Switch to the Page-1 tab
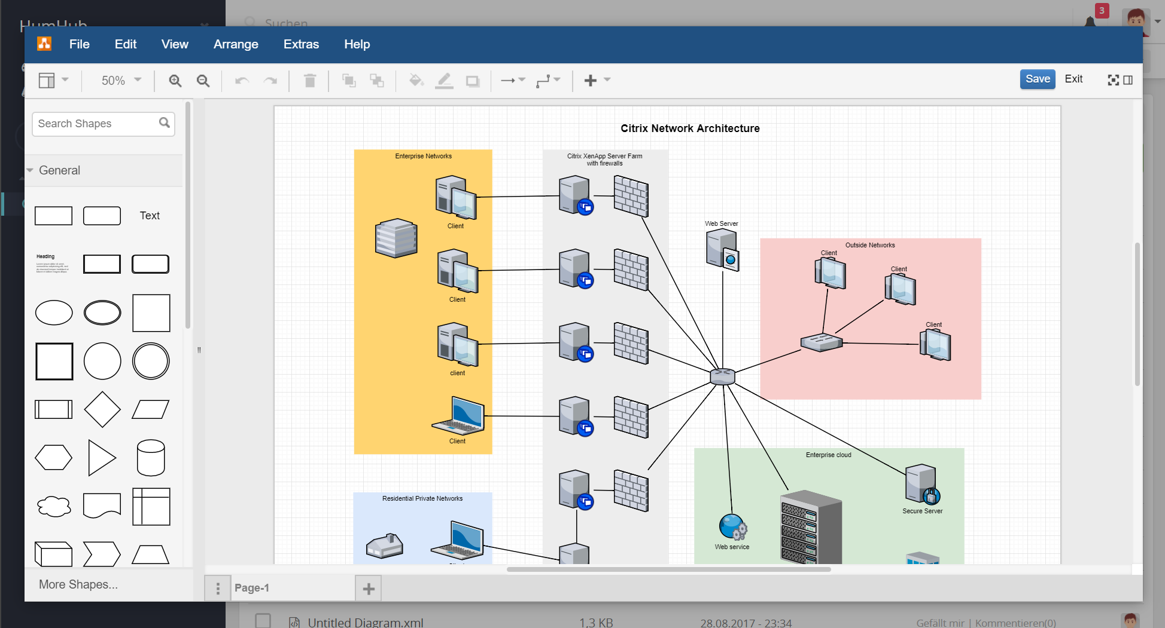This screenshot has width=1165, height=628. (252, 588)
